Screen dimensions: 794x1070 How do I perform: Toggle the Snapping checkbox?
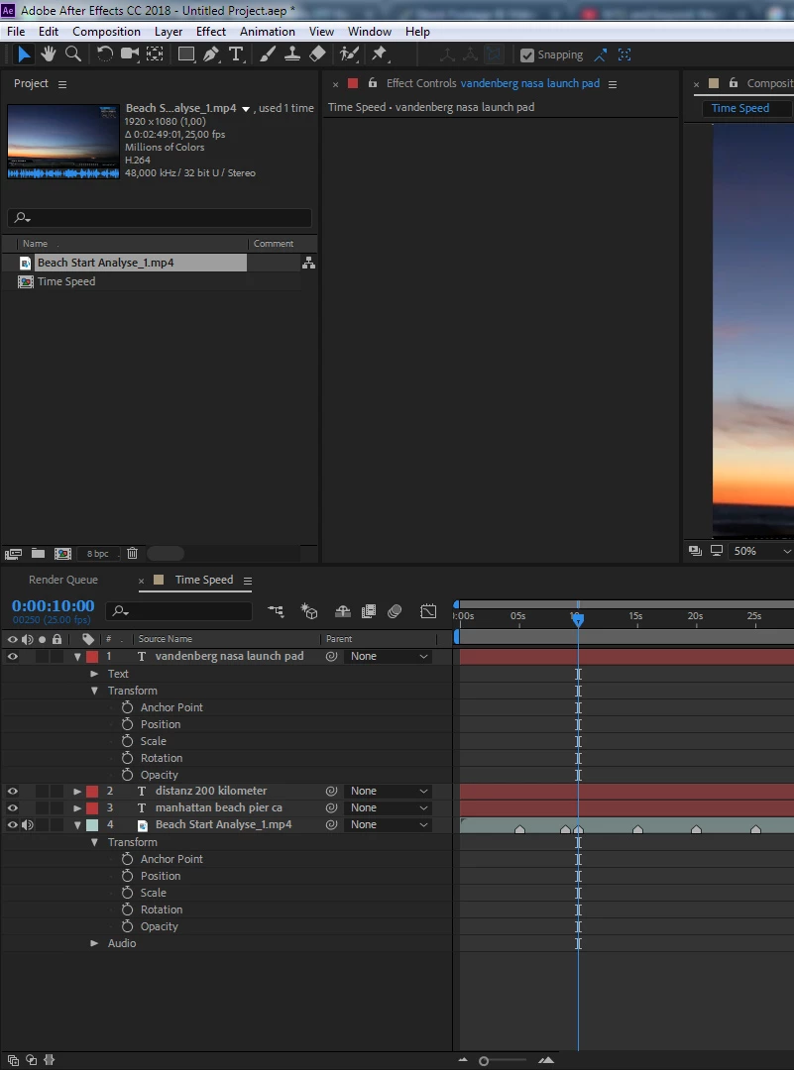point(527,55)
